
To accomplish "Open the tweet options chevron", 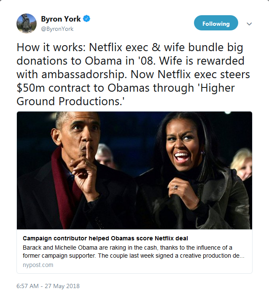I will pos(249,24).
